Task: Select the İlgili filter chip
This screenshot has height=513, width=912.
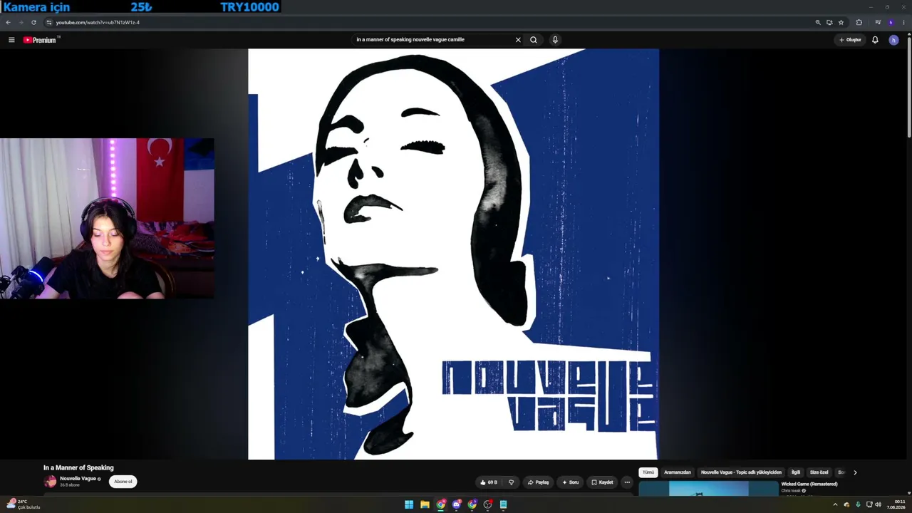Action: [796, 472]
